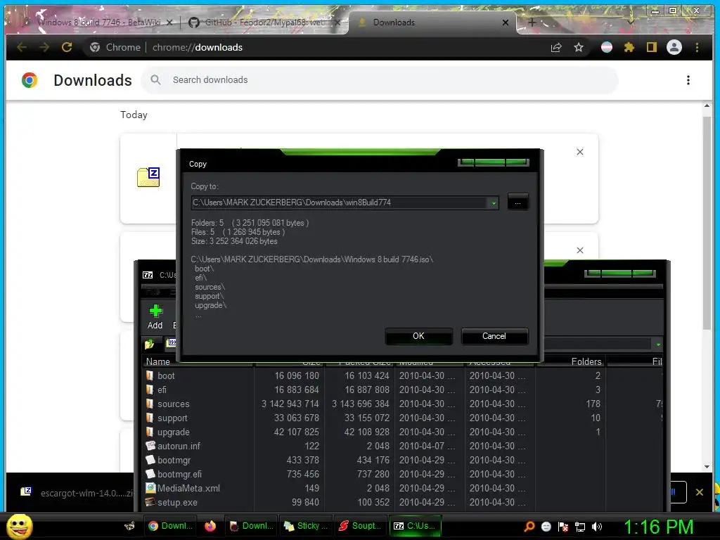
Task: Expand the 7-Zip address bar dropdown
Action: [x=658, y=345]
